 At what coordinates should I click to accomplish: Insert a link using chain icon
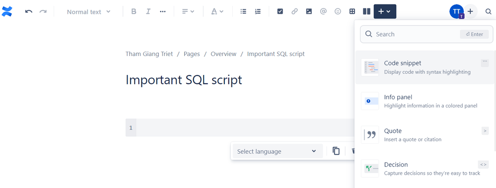294,12
